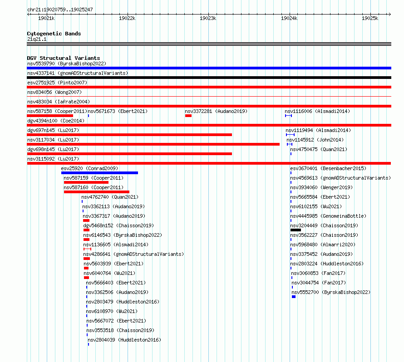Click nsv5665584 (Ebert2021) label
The image size is (404, 362).
click(320, 197)
